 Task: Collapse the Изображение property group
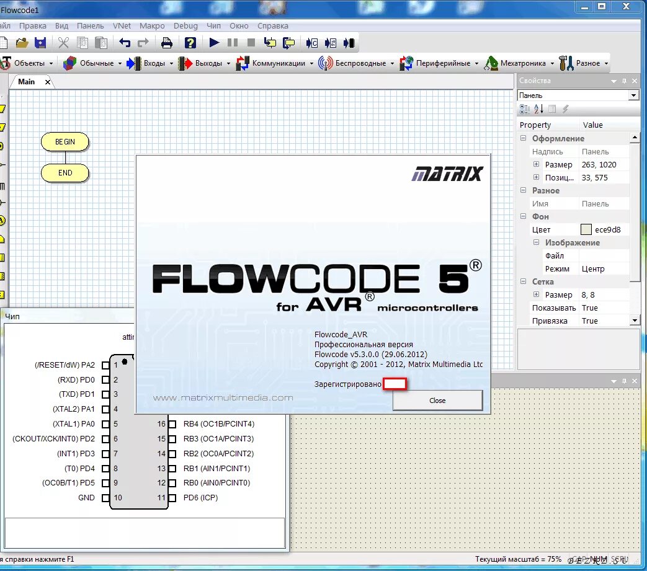click(536, 242)
